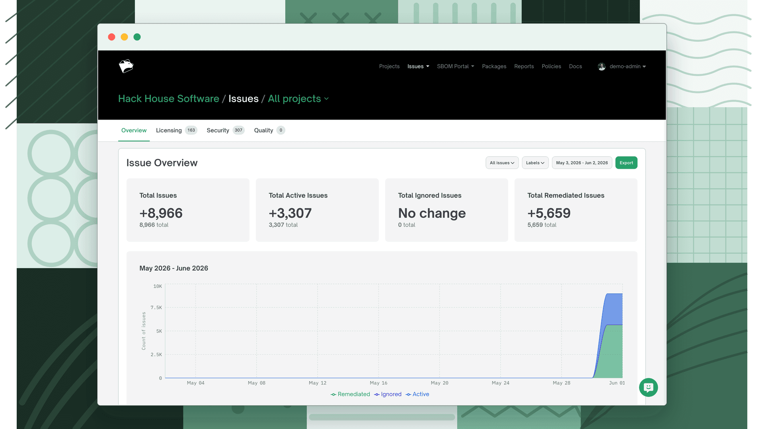The image size is (764, 429).
Task: Click the yellow minimize window dot
Action: click(125, 37)
